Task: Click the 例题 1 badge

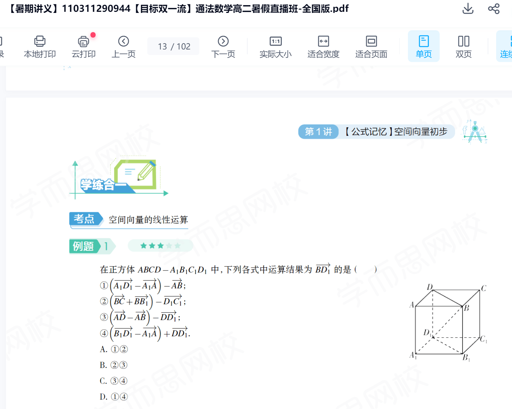Action: [92, 246]
